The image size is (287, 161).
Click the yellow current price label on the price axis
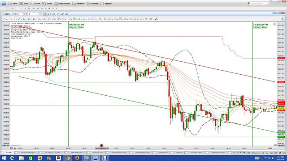point(281,108)
